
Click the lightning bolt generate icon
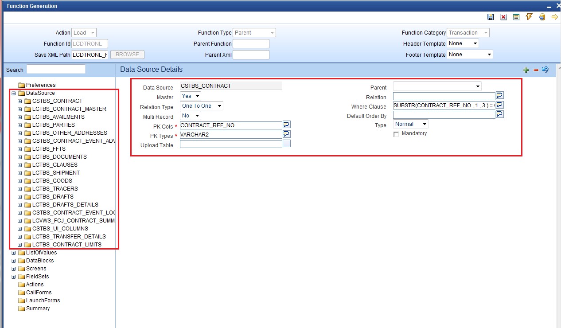click(529, 17)
